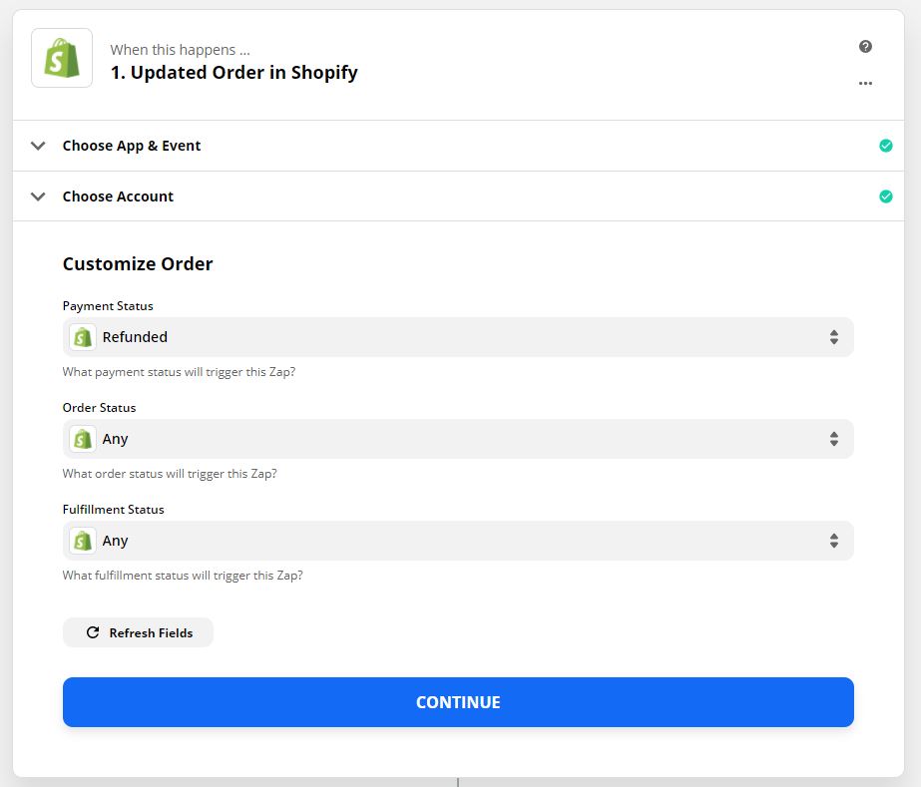Click the Refresh Fields button
This screenshot has height=787, width=921.
pos(138,632)
